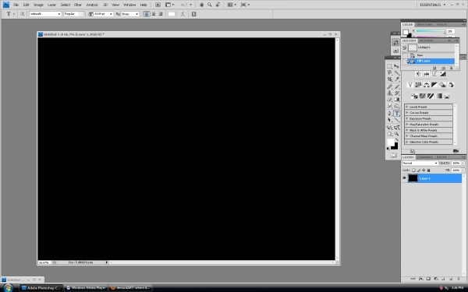Add a Curves adjustment
Screen dimensions: 468x292
point(434,74)
